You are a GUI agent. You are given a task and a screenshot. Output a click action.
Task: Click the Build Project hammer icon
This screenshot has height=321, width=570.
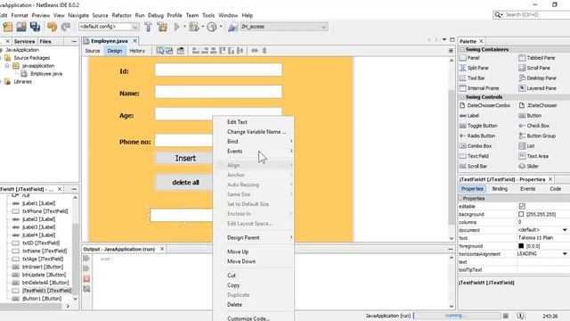149,27
